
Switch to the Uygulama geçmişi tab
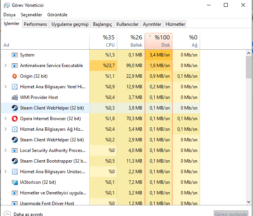[x=70, y=24]
